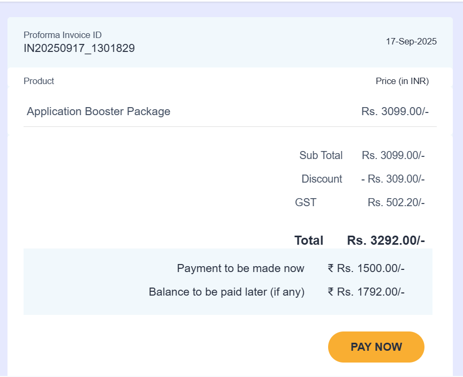Click the invoice date 17-Sep-2025
The image size is (463, 377).
pyautogui.click(x=411, y=41)
